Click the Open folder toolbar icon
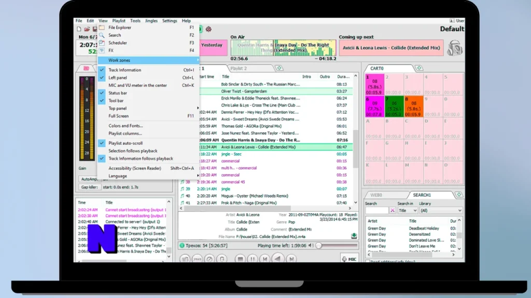The width and height of the screenshot is (531, 298). click(87, 29)
